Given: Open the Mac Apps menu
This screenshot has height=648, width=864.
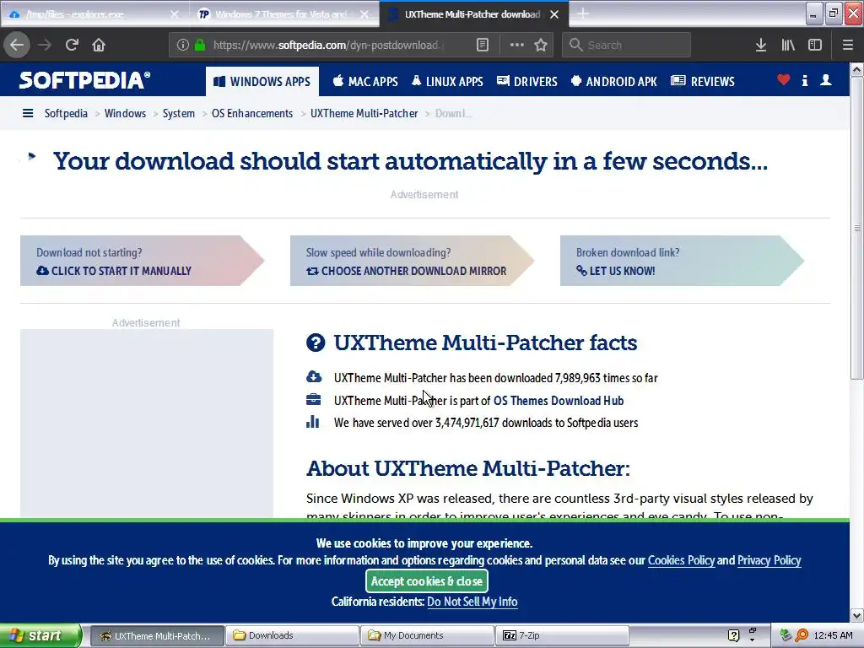Looking at the screenshot, I should point(365,82).
